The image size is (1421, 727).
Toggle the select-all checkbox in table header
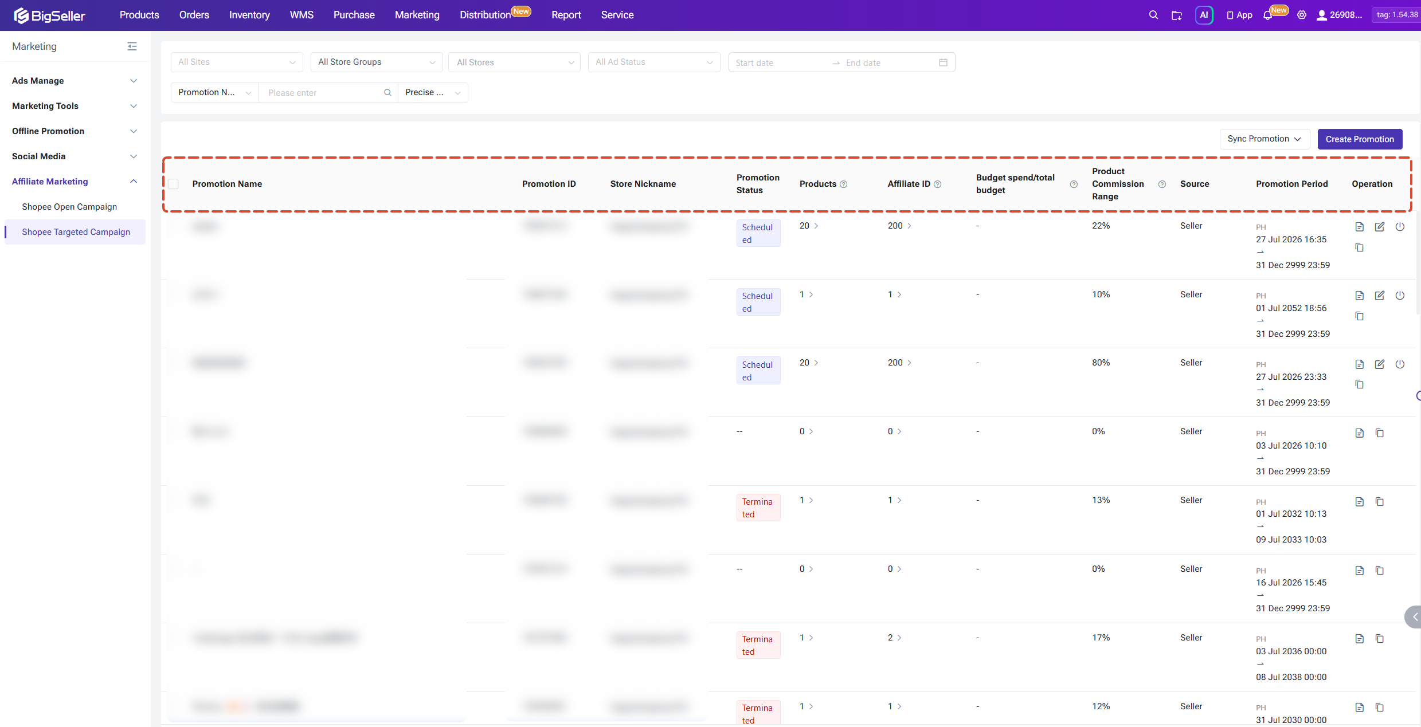click(x=174, y=184)
